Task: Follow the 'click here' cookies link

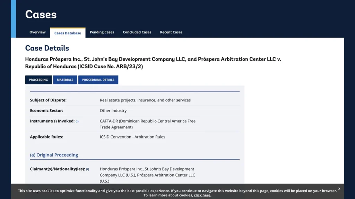Action: tap(202, 195)
